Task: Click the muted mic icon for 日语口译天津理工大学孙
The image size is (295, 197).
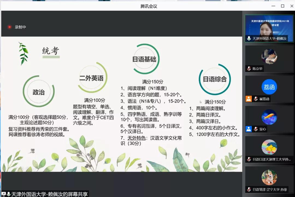Action: click(x=249, y=159)
